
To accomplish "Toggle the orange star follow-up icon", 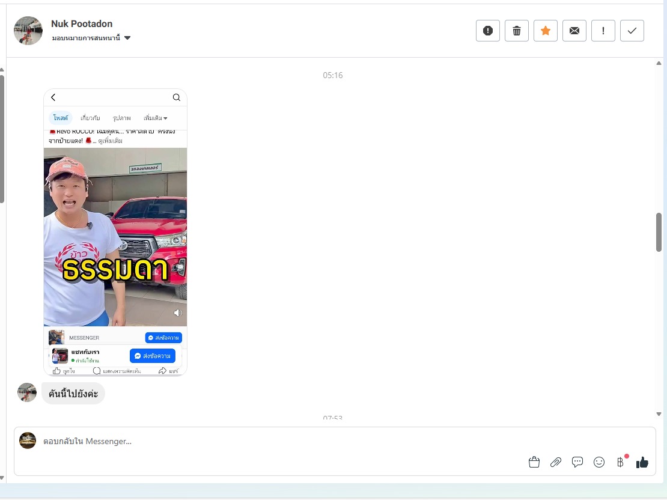I will click(x=546, y=31).
